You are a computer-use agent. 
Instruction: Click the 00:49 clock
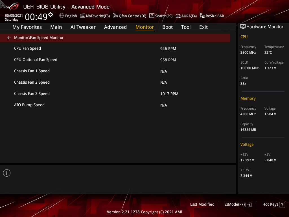click(36, 17)
